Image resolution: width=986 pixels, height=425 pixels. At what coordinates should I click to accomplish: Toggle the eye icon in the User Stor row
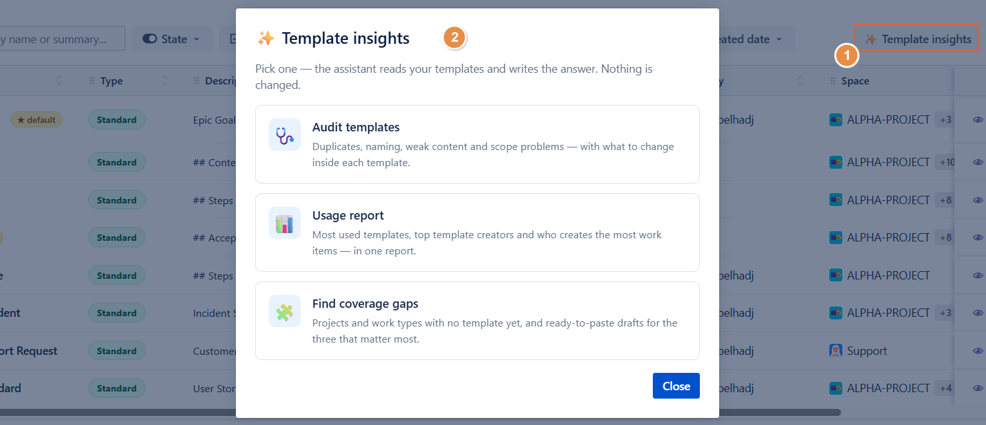coord(978,388)
